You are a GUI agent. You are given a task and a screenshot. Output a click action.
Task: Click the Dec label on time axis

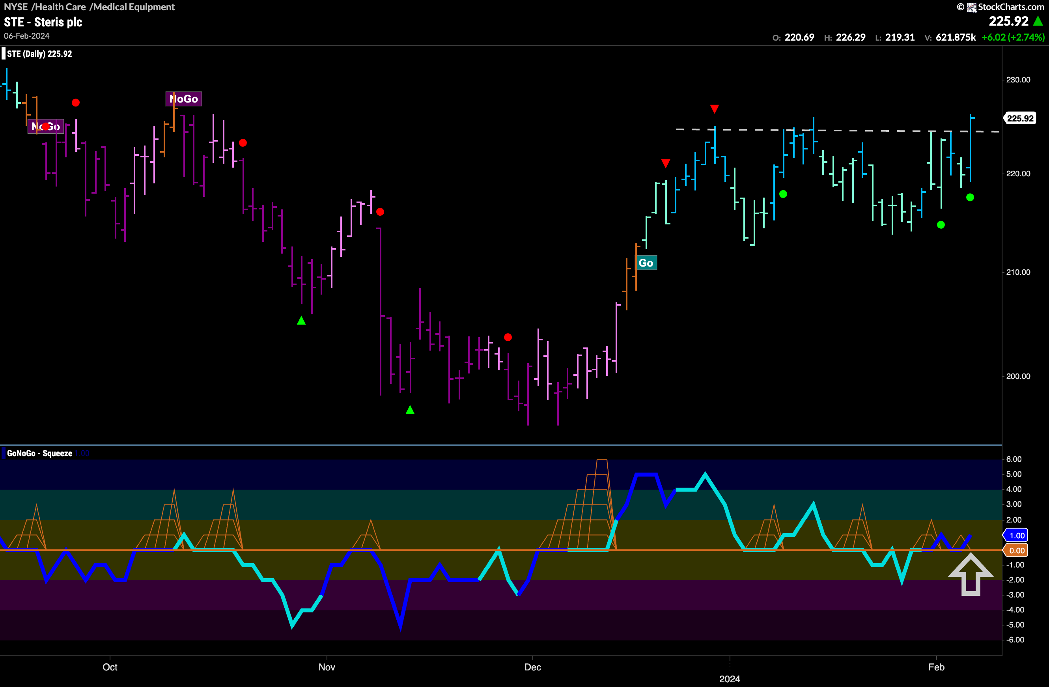point(532,667)
